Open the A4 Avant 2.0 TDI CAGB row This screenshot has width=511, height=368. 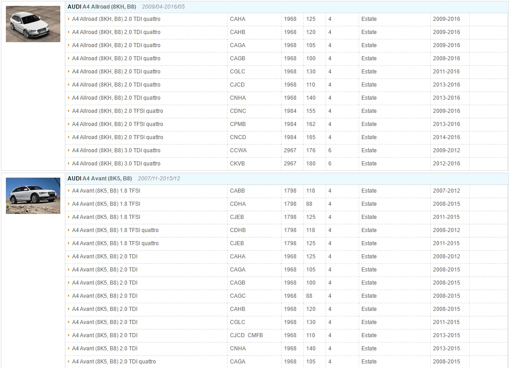[x=287, y=283]
